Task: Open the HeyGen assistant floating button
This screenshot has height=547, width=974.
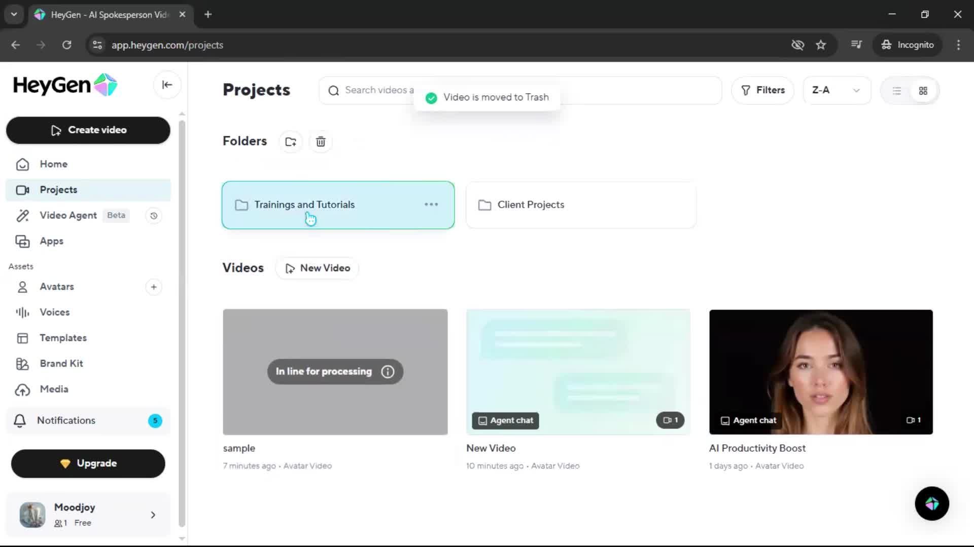Action: [x=931, y=503]
